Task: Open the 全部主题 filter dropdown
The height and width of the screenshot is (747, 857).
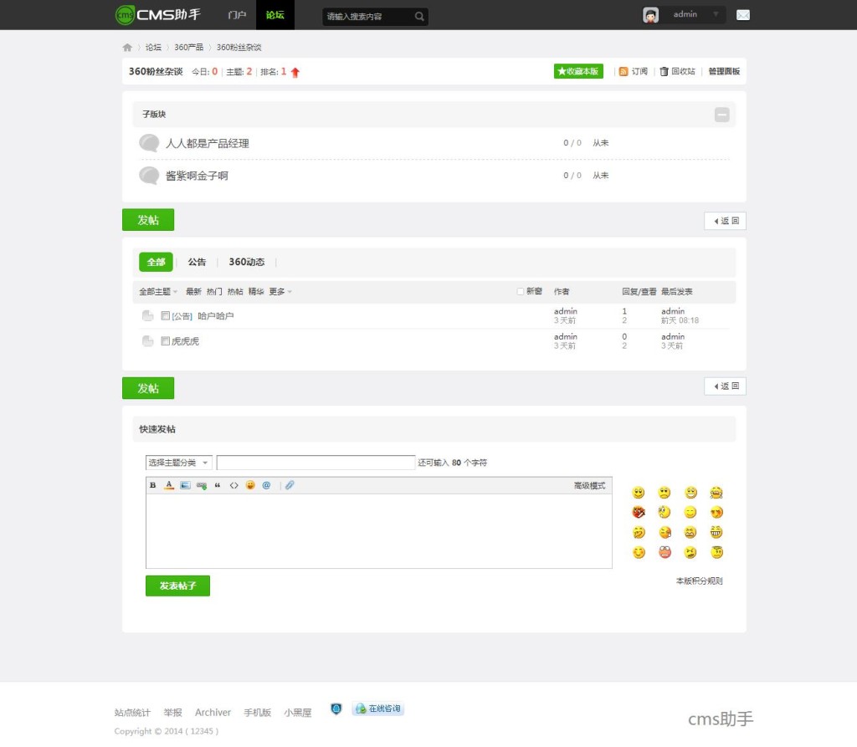Action: (158, 292)
